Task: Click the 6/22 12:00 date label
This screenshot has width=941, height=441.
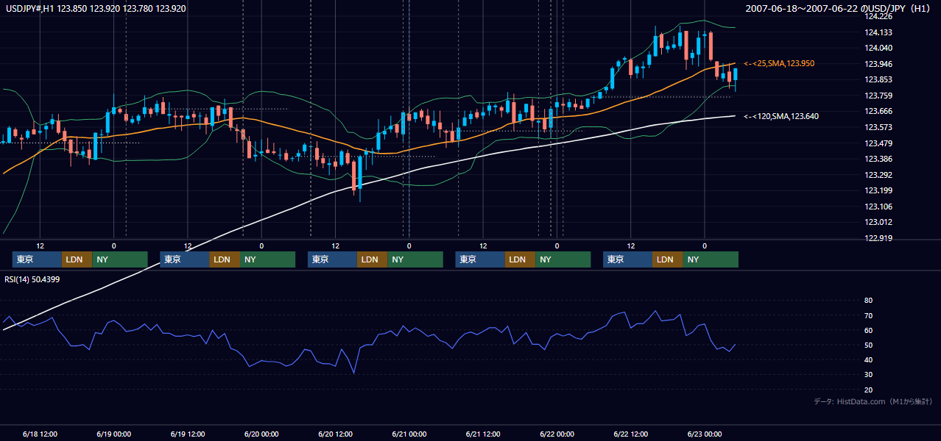Action: click(630, 434)
